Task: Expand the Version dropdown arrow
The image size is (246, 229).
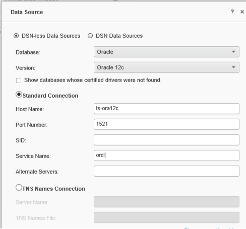Action: [233, 67]
